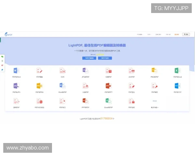The width and height of the screenshot is (195, 156).
Task: Click the right blue download button
Action: point(105,58)
